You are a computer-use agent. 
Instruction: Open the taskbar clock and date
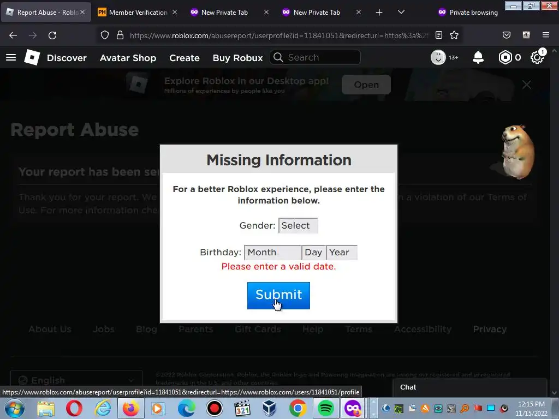point(531,409)
